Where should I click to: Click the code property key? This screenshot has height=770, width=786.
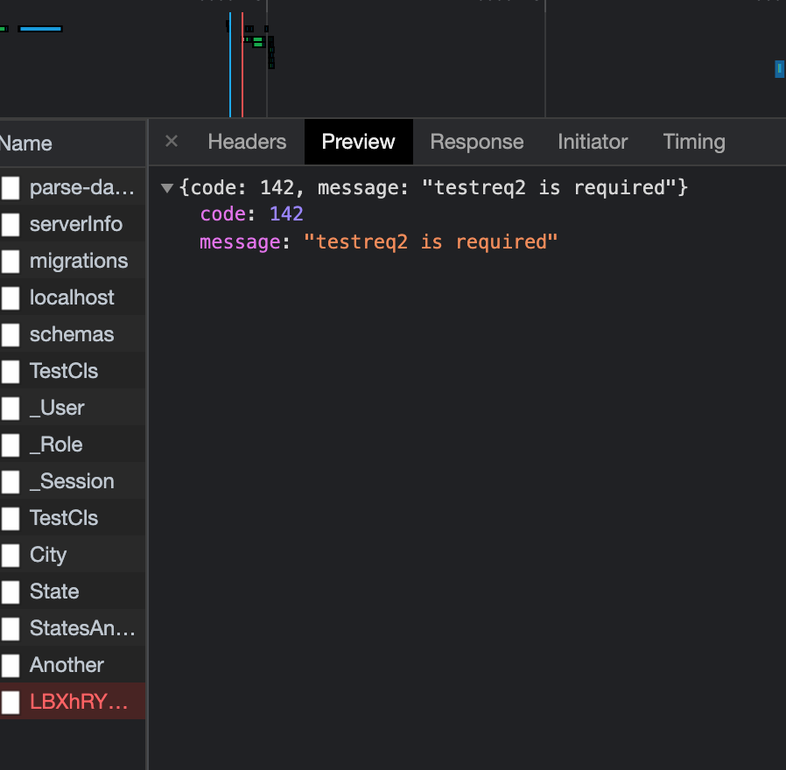(222, 214)
